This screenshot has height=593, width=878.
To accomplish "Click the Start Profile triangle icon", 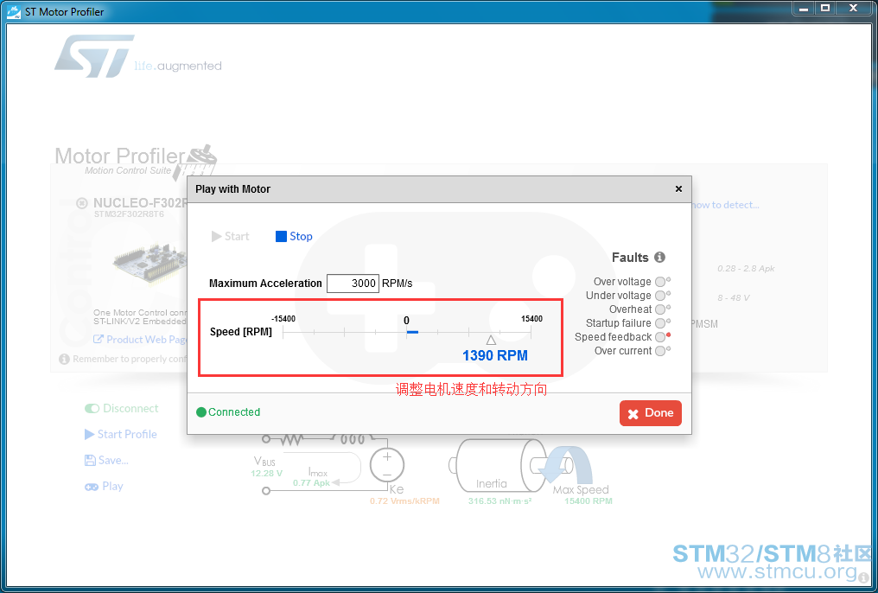I will [89, 435].
